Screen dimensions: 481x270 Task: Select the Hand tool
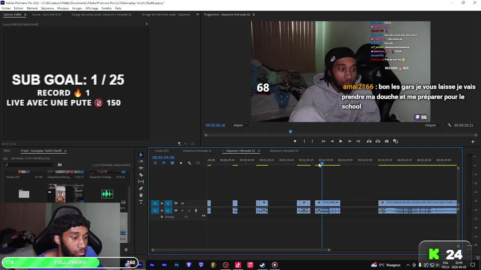coord(141,195)
